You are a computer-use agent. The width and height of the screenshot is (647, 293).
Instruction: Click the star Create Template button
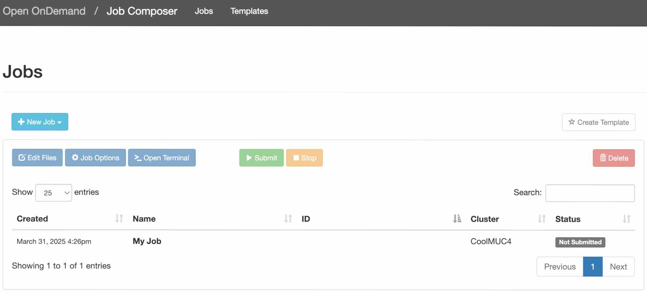pos(598,122)
